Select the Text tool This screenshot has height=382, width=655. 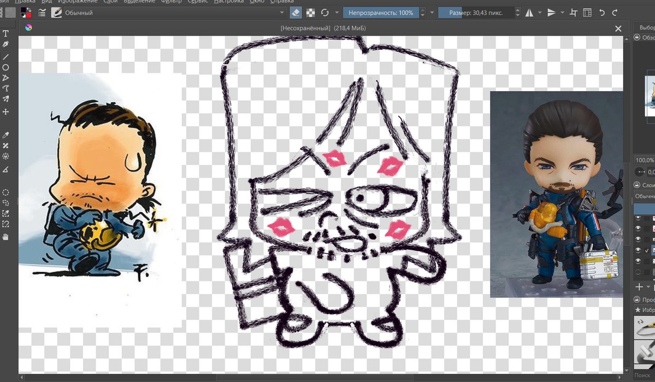(6, 33)
